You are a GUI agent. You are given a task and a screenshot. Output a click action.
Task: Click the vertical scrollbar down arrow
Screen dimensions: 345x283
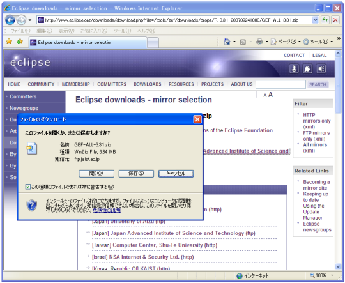point(338,266)
